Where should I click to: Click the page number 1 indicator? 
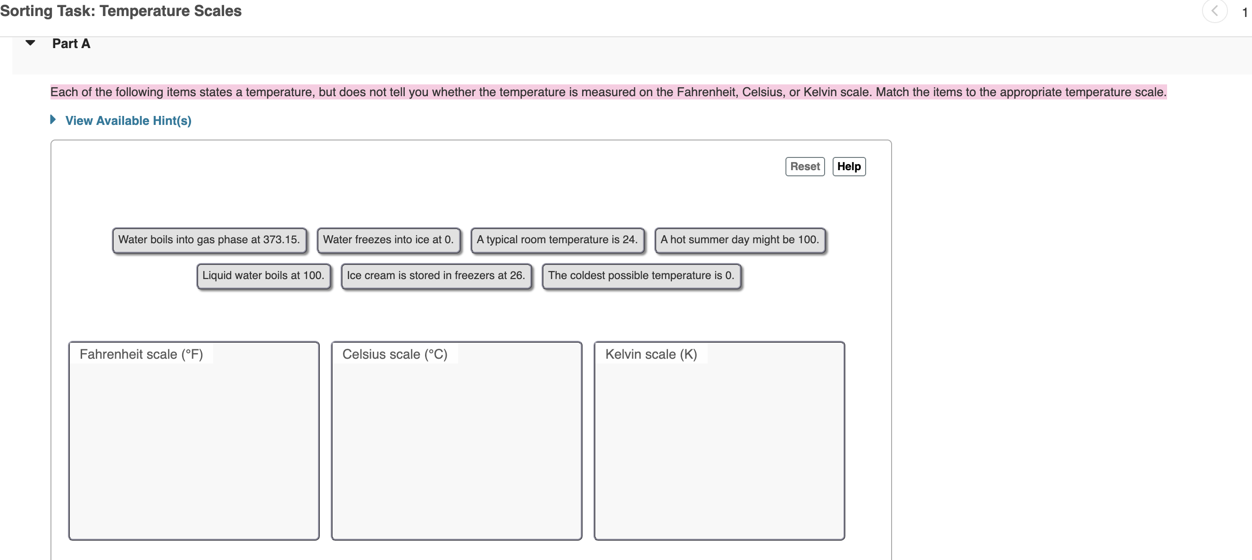(x=1247, y=11)
